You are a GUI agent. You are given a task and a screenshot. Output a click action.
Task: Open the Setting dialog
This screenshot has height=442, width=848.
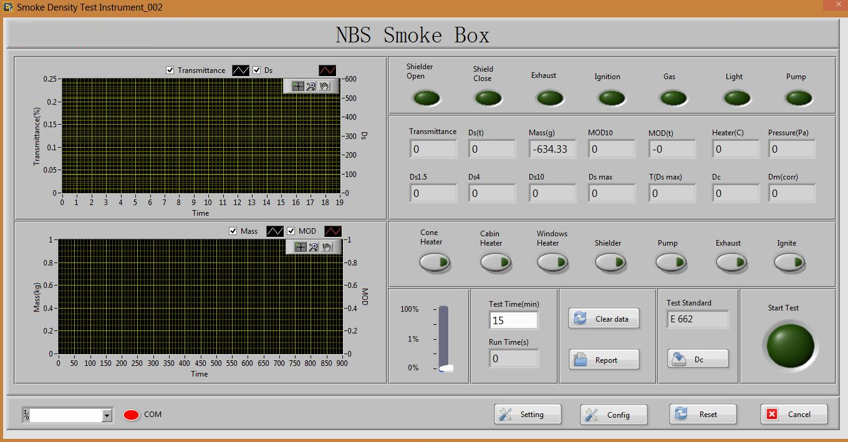528,414
